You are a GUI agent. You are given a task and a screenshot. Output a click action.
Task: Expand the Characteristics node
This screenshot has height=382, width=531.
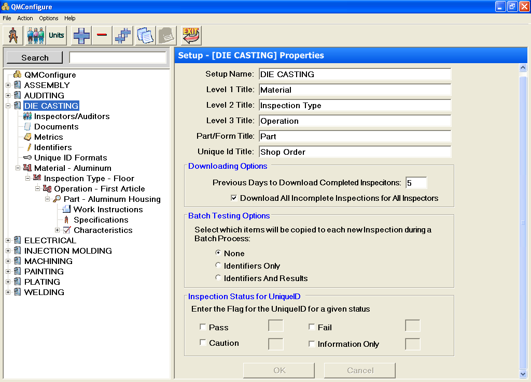[x=57, y=230]
